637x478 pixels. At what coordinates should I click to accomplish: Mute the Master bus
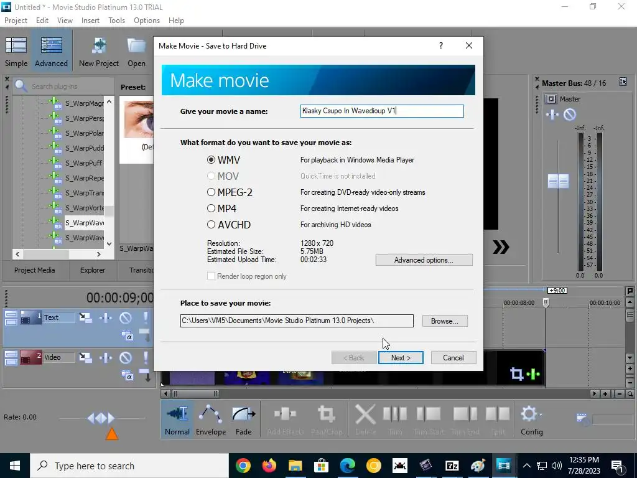tap(570, 115)
